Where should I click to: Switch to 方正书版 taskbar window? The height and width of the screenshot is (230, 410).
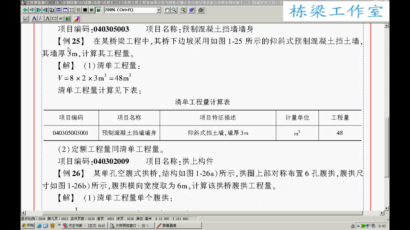pyautogui.click(x=84, y=226)
